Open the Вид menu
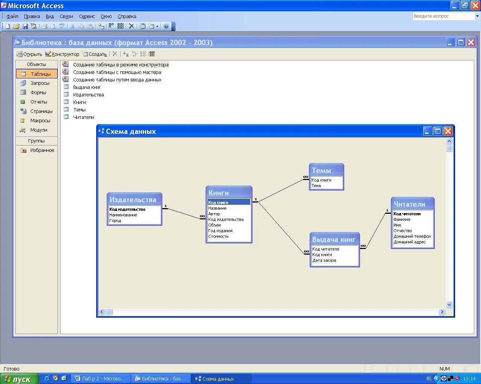The height and width of the screenshot is (384, 481). [50, 16]
